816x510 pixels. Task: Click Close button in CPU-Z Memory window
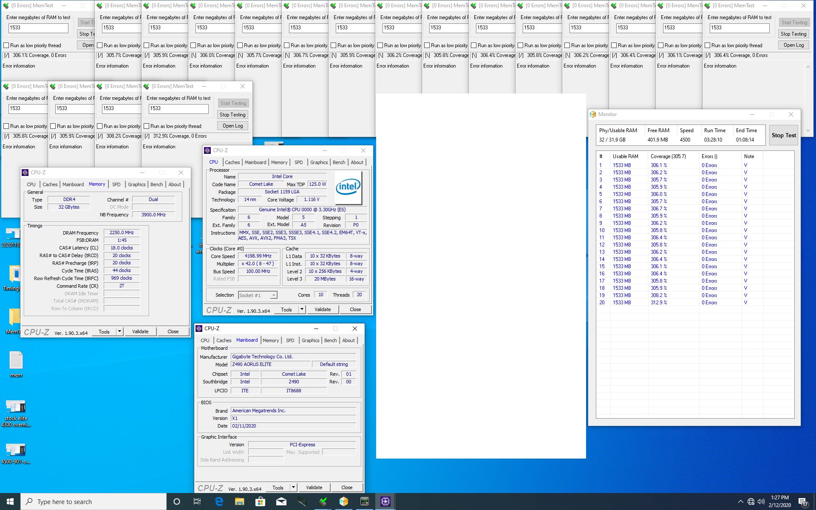173,331
